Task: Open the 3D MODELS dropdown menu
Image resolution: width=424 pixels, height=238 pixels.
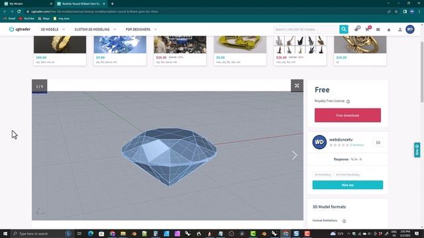Action: pos(53,29)
